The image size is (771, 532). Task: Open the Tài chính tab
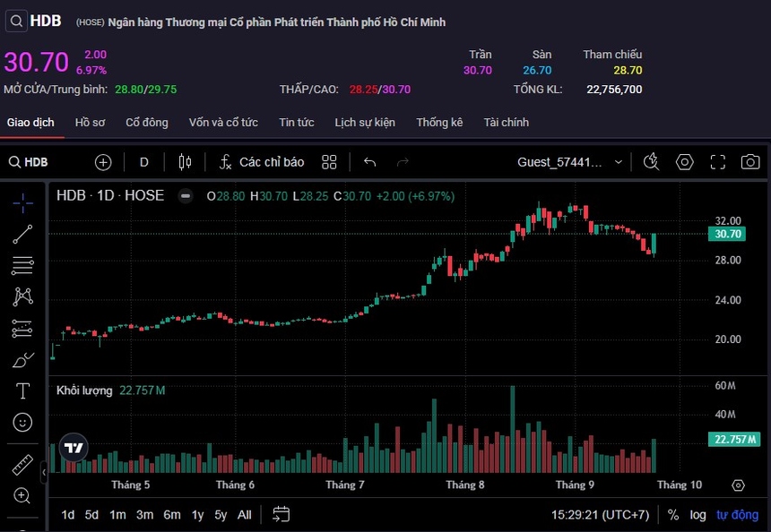coord(506,123)
